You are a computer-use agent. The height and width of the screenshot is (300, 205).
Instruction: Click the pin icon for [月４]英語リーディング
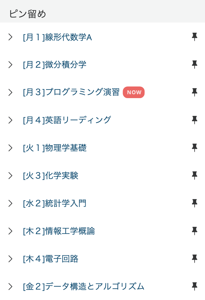(194, 120)
